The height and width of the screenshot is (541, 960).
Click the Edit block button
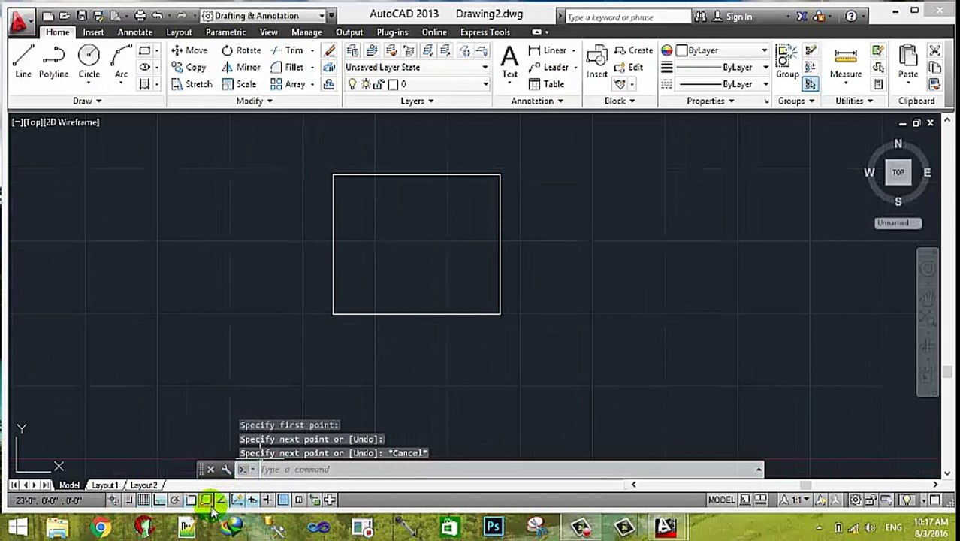pyautogui.click(x=629, y=67)
